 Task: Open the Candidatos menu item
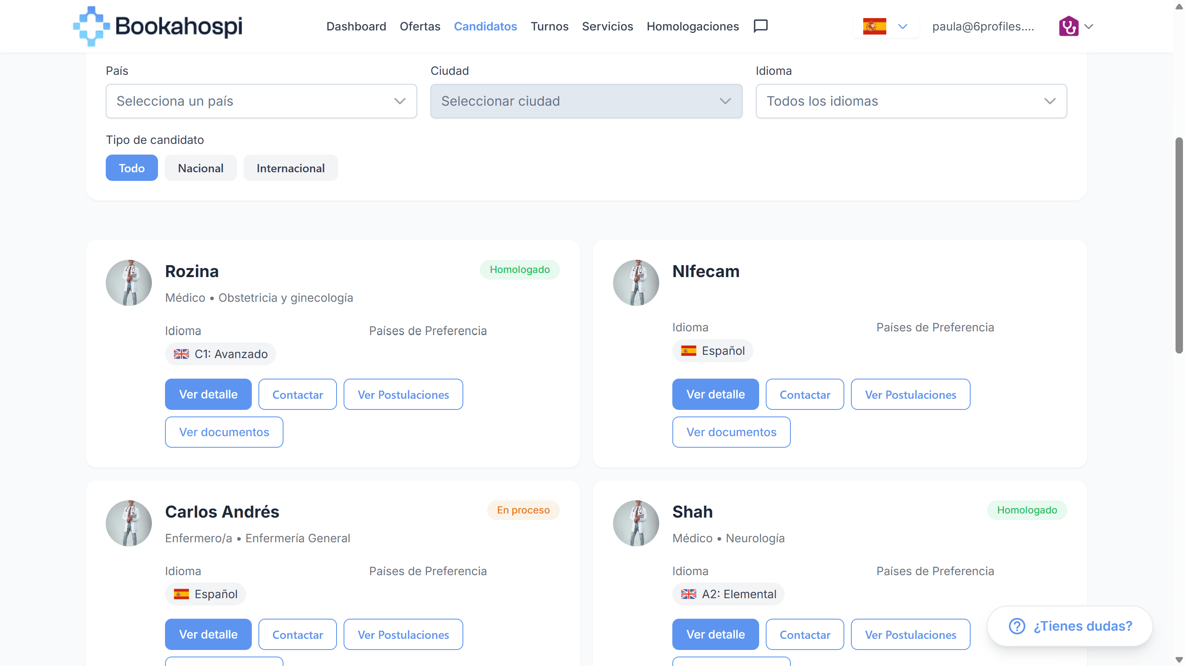click(x=486, y=26)
